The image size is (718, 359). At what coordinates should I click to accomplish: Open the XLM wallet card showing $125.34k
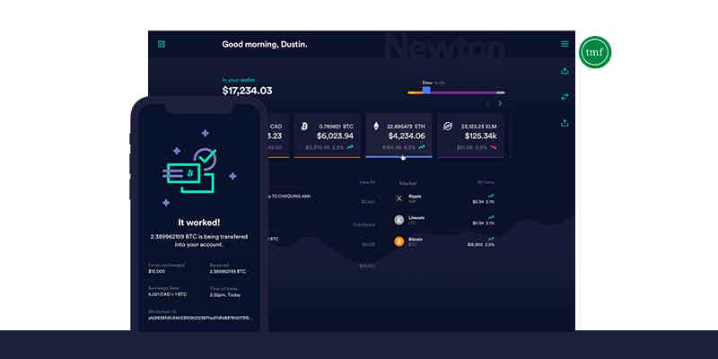(x=470, y=136)
